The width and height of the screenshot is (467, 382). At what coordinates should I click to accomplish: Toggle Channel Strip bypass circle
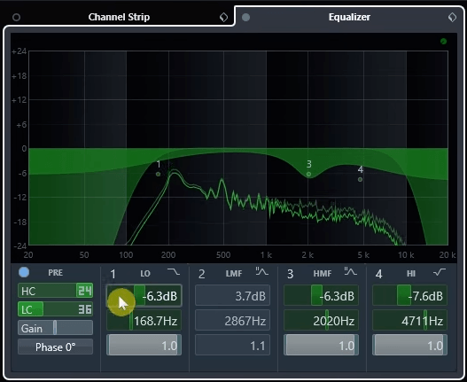click(16, 17)
